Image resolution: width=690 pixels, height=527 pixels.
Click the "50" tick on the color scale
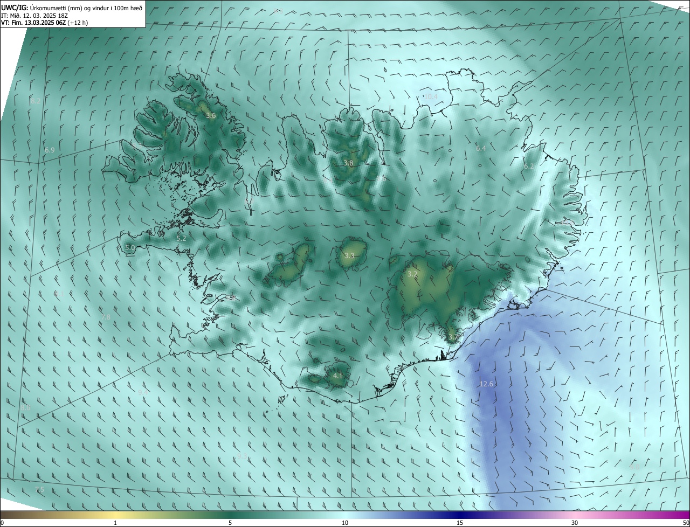coord(686,523)
